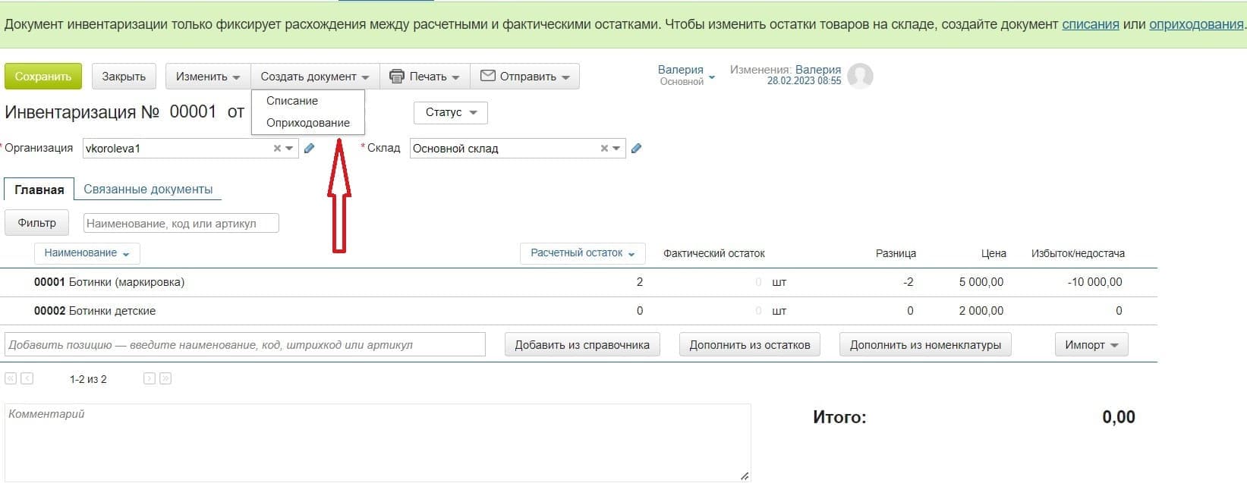Click the user avatar icon
The width and height of the screenshot is (1247, 483).
[x=860, y=76]
